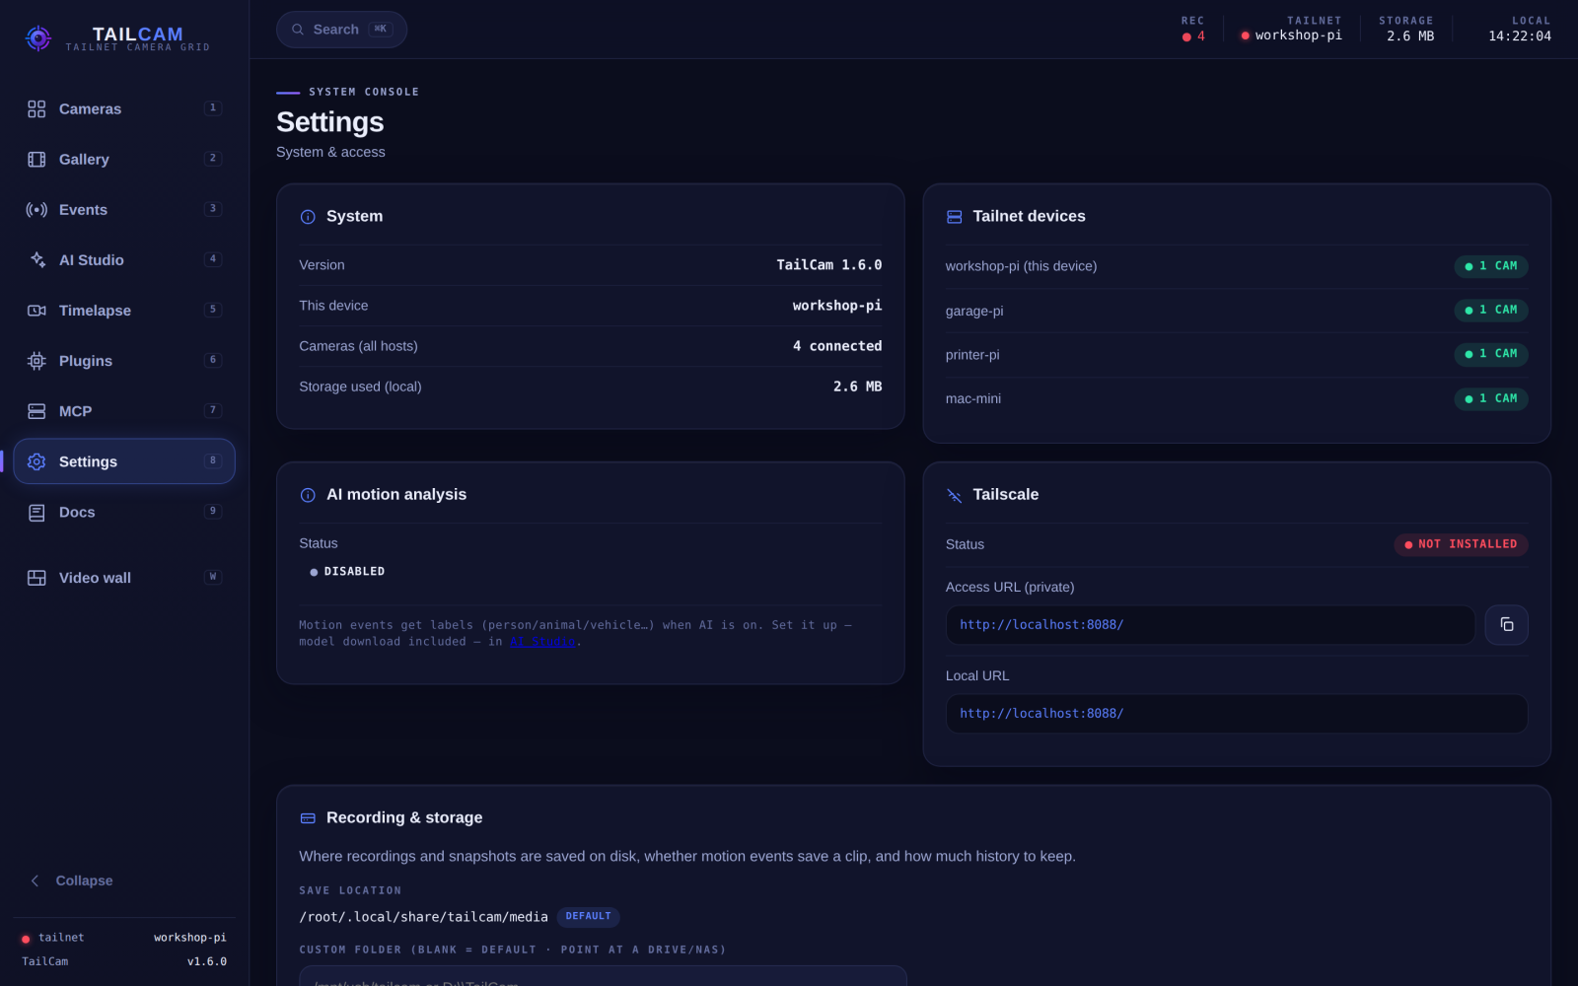Click the '4 connected' cameras value
The height and width of the screenshot is (986, 1578).
click(837, 346)
